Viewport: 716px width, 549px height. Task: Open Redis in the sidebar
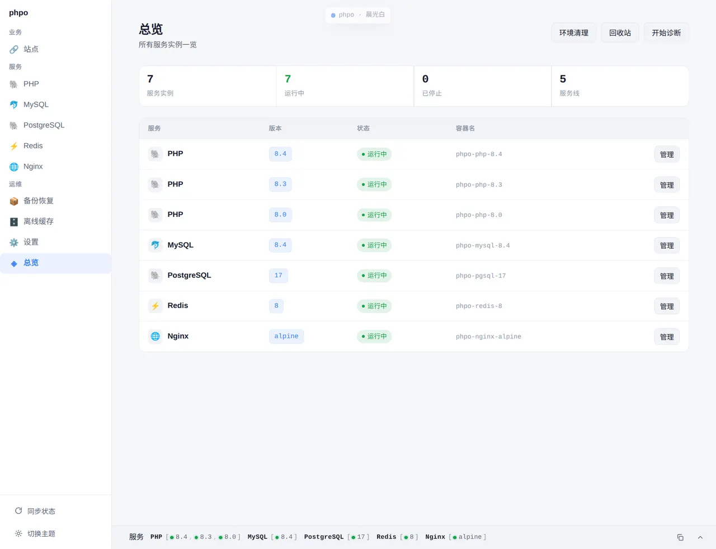point(56,146)
